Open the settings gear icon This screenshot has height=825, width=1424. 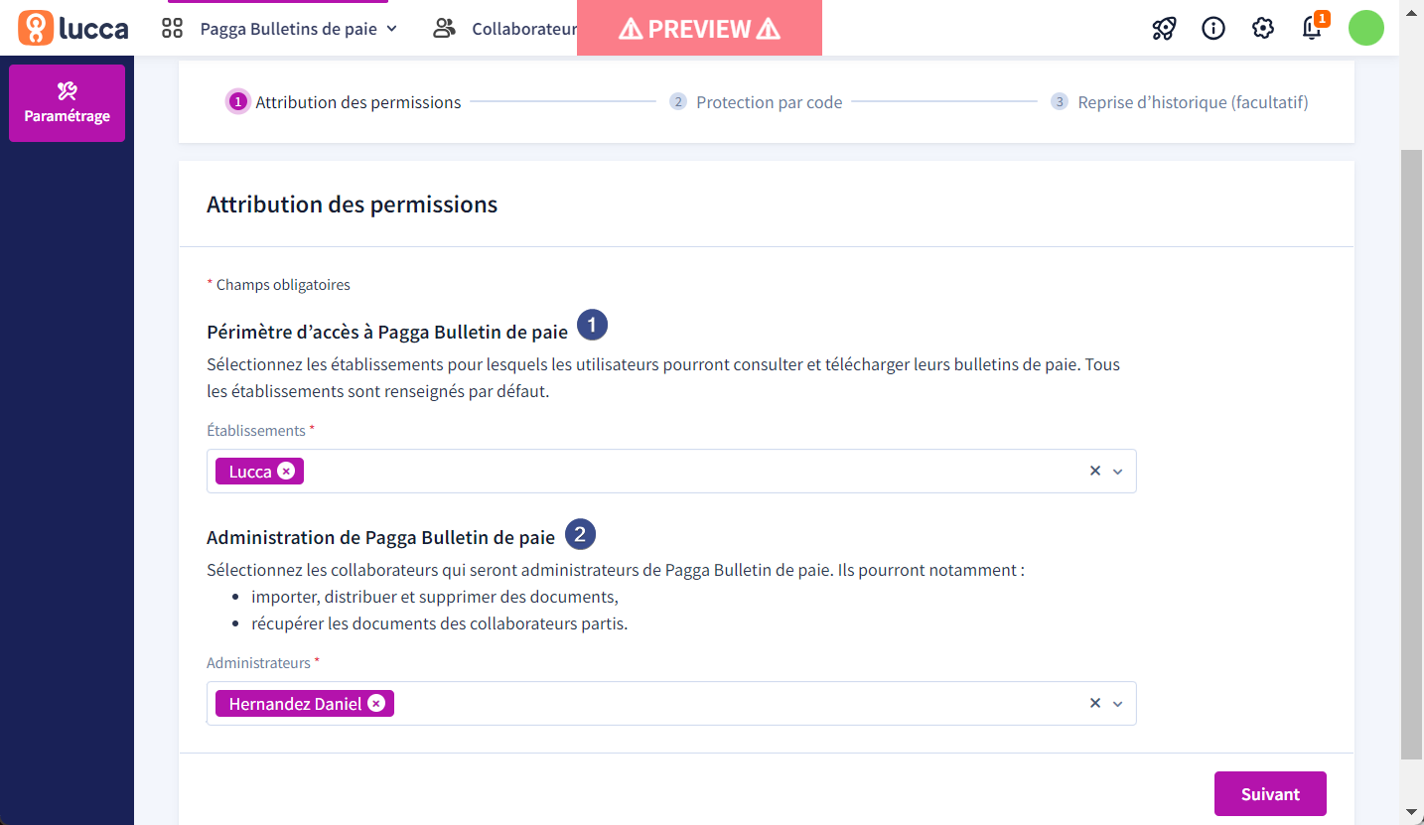[1263, 28]
